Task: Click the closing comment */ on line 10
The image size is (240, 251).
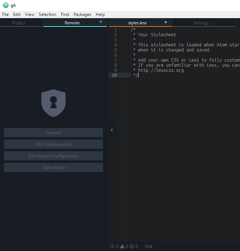Action: pos(136,75)
